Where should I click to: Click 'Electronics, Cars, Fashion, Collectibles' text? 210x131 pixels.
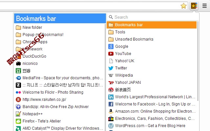155,119
